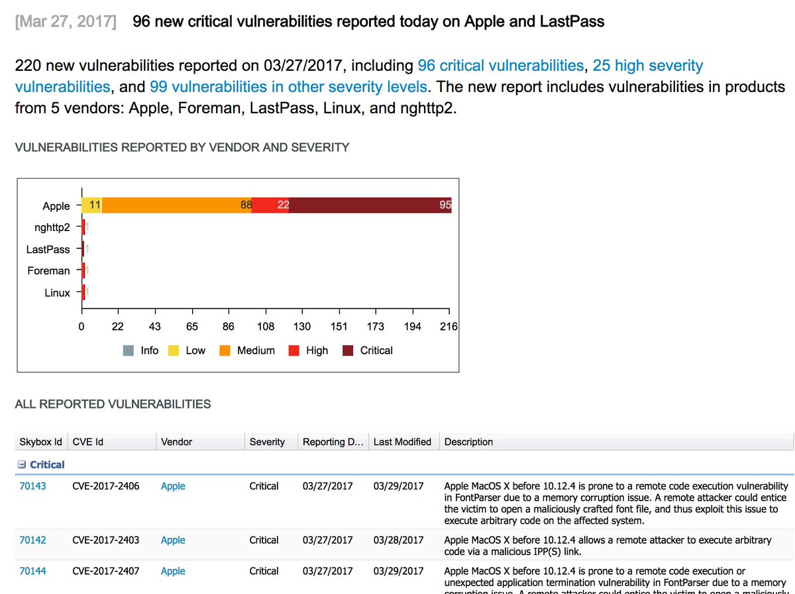The height and width of the screenshot is (594, 795).
Task: Sort table by Reporting Date column header
Action: point(334,442)
